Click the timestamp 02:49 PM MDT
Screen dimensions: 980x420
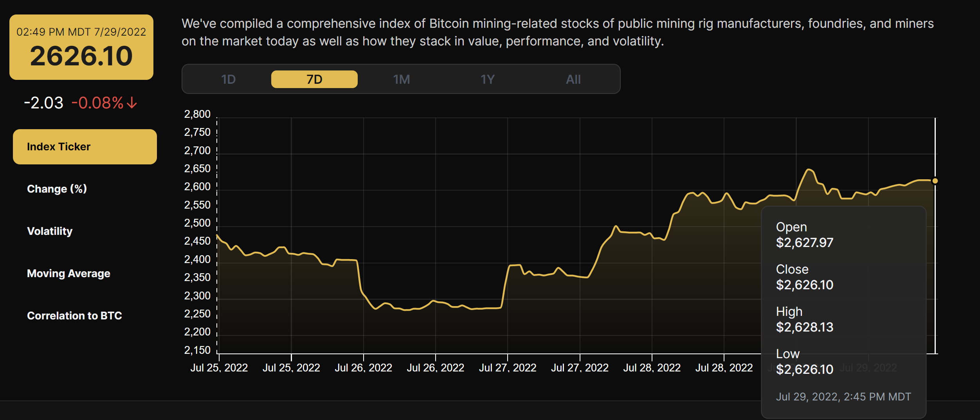click(x=81, y=31)
